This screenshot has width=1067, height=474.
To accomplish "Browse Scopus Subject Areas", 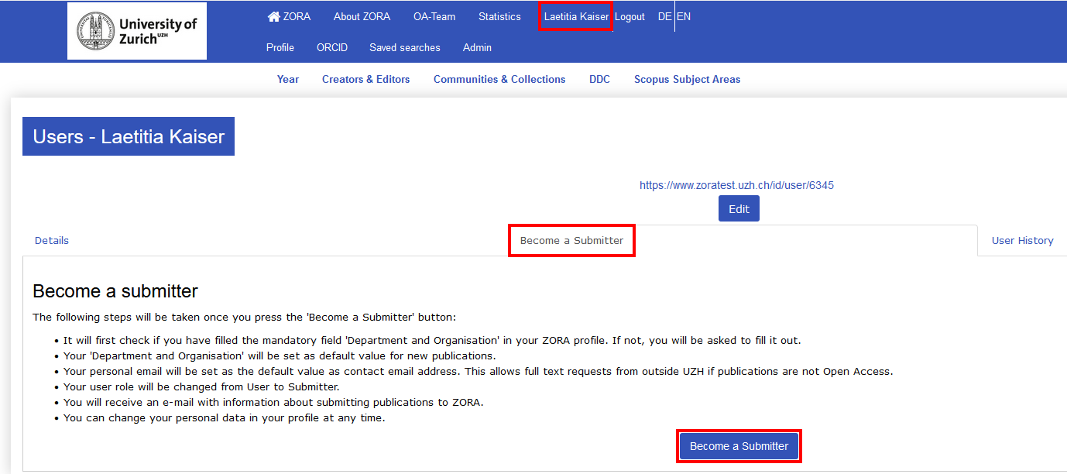I will coord(688,79).
